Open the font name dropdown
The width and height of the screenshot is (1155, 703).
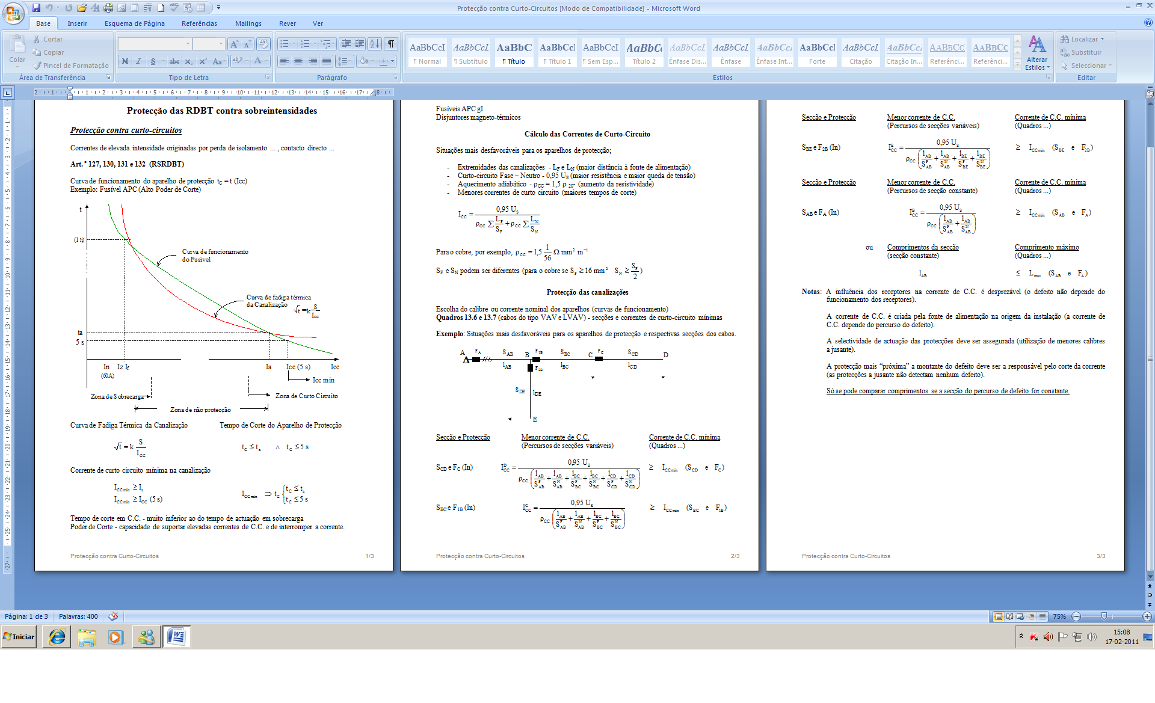point(188,44)
